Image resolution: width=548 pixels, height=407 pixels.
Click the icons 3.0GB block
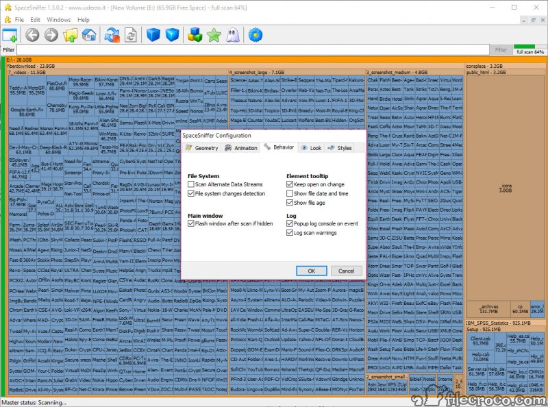[x=505, y=188]
